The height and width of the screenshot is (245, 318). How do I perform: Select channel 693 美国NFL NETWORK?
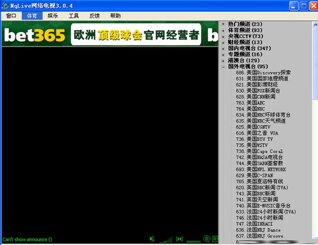[261, 169]
